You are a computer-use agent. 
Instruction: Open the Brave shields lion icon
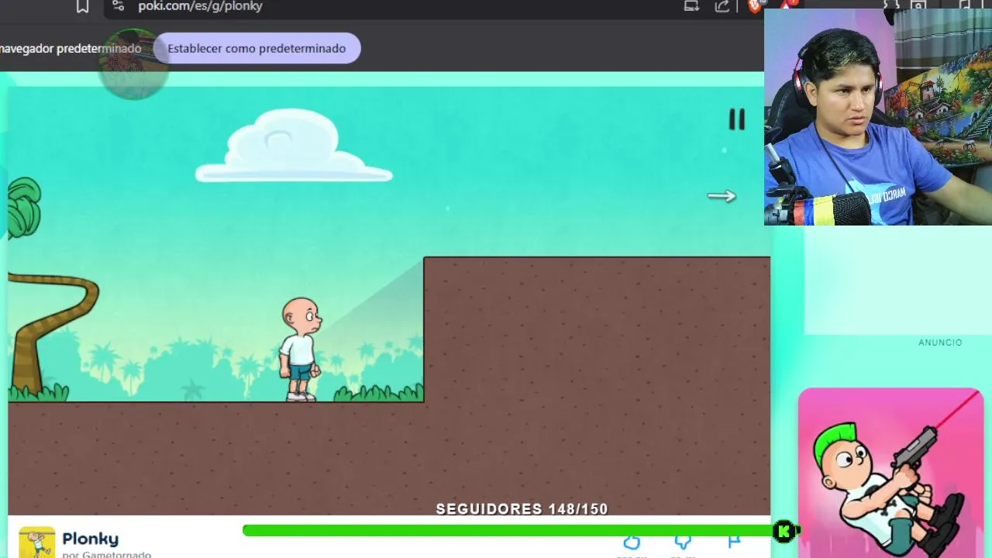[755, 6]
